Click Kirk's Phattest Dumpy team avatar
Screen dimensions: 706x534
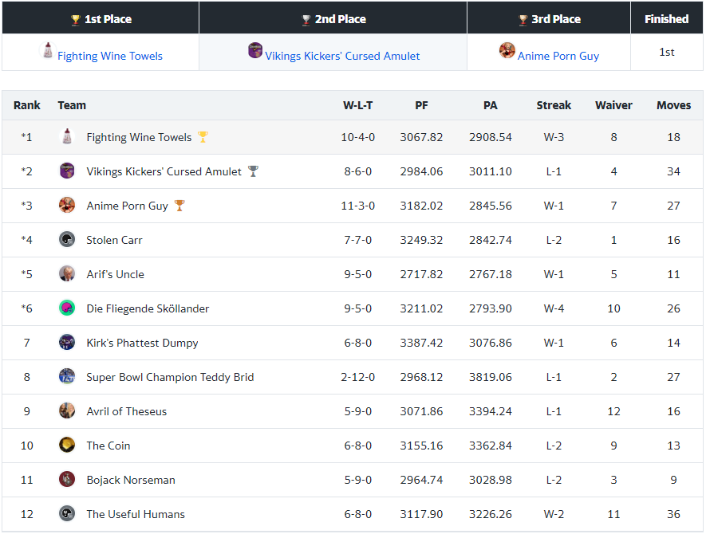click(67, 342)
